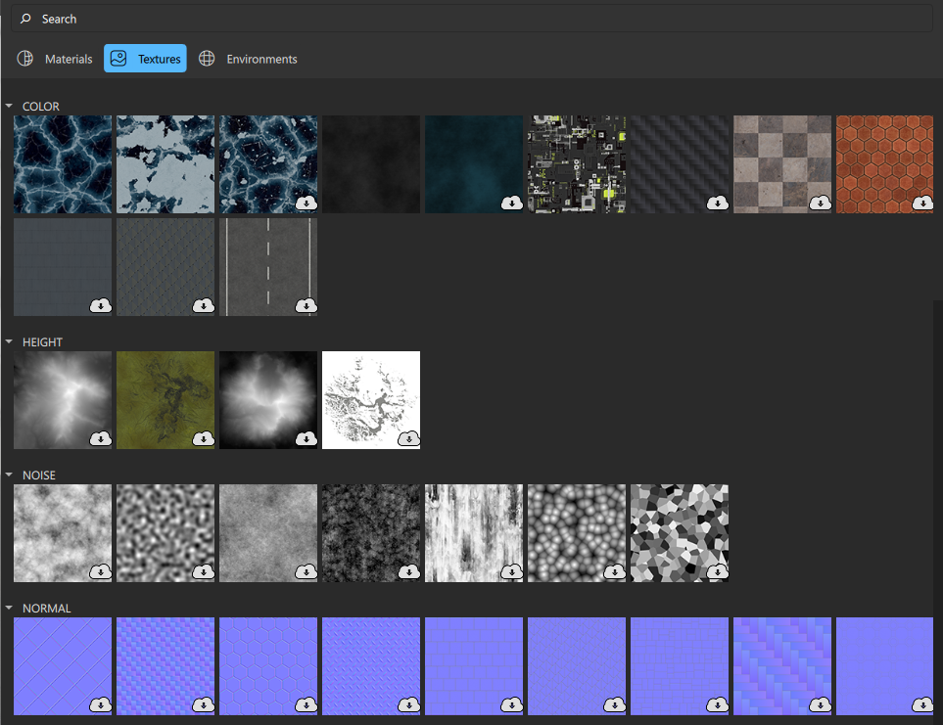Collapse the NOISE section
The image size is (943, 725).
[9, 475]
